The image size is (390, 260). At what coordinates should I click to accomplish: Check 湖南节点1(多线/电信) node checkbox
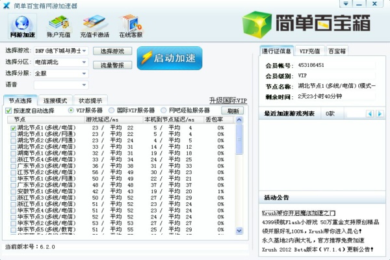click(13, 153)
